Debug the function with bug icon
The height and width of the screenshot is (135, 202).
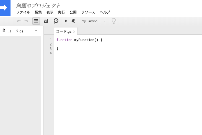pos(73,21)
